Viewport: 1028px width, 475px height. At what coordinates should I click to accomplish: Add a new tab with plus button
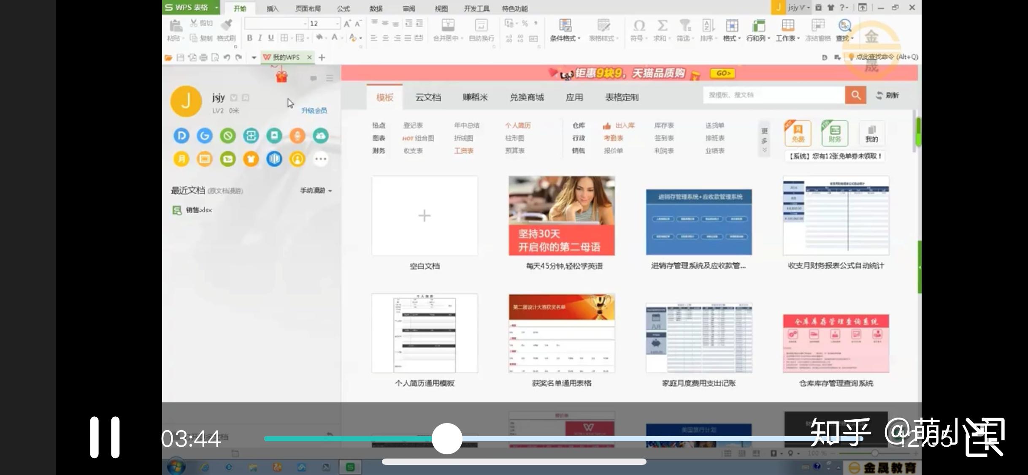tap(322, 57)
